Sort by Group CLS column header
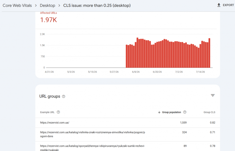The height and width of the screenshot is (151, 235). pos(209,112)
